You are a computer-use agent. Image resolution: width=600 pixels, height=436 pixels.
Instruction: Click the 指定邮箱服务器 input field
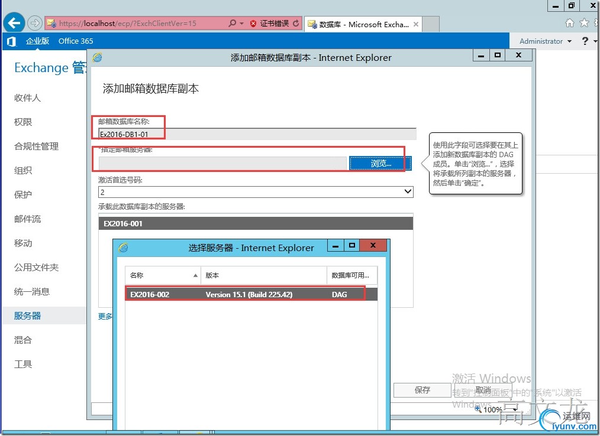pyautogui.click(x=222, y=164)
